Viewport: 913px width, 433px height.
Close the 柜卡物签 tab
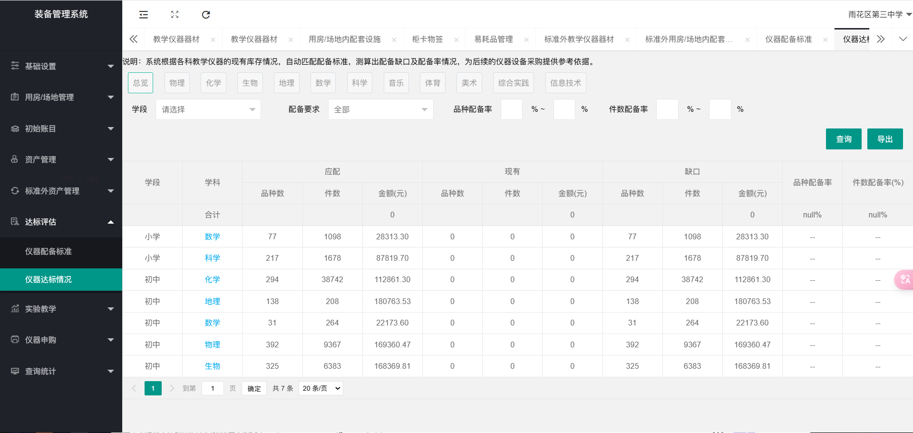[456, 40]
